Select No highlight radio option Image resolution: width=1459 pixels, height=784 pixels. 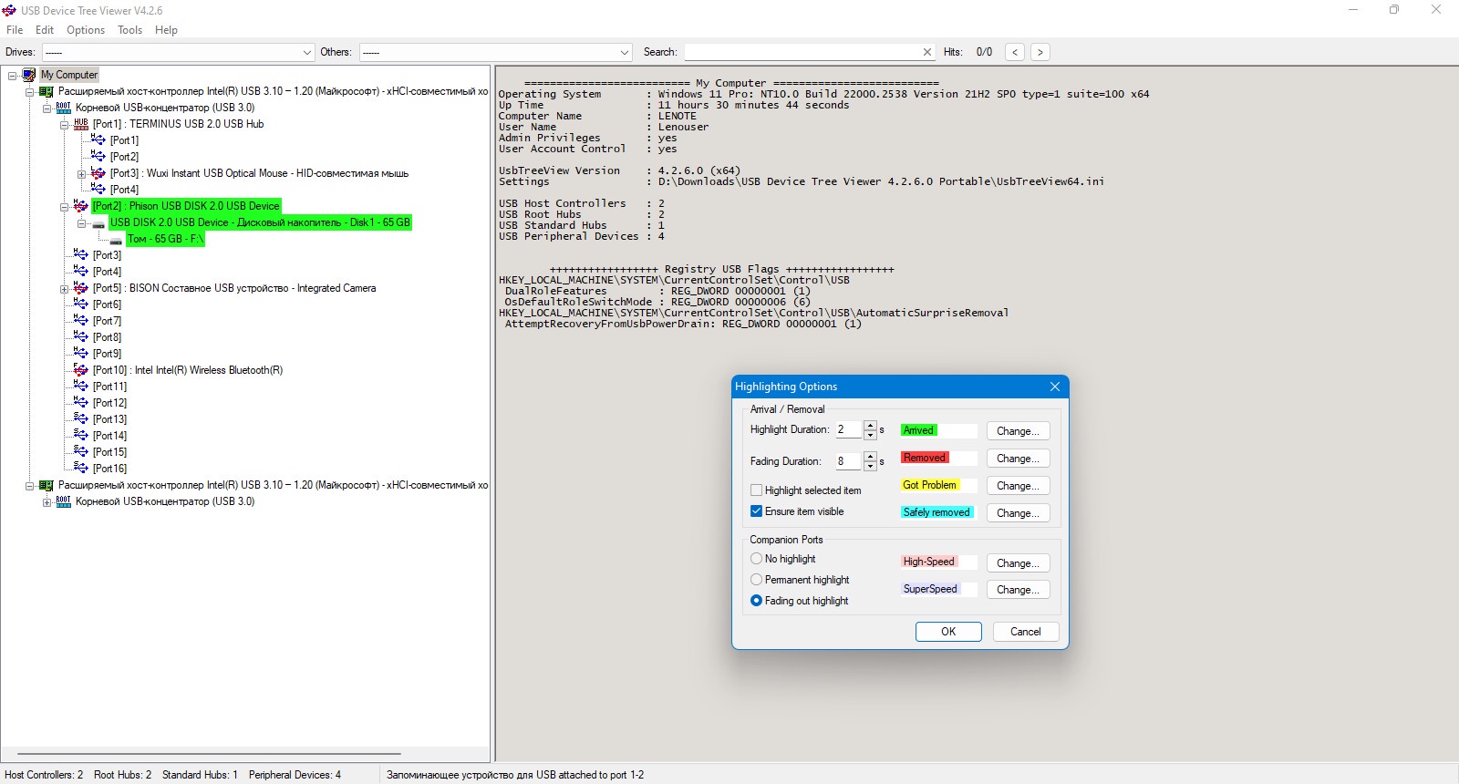click(756, 559)
